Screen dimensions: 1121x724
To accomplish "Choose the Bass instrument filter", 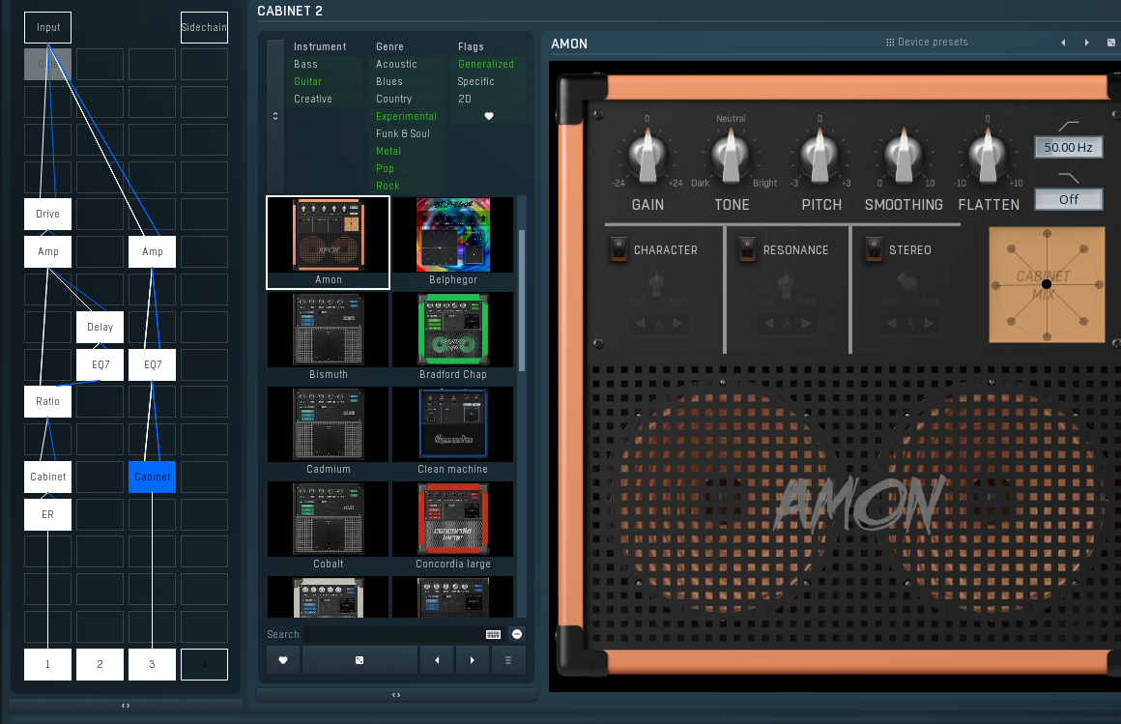I will tap(305, 64).
